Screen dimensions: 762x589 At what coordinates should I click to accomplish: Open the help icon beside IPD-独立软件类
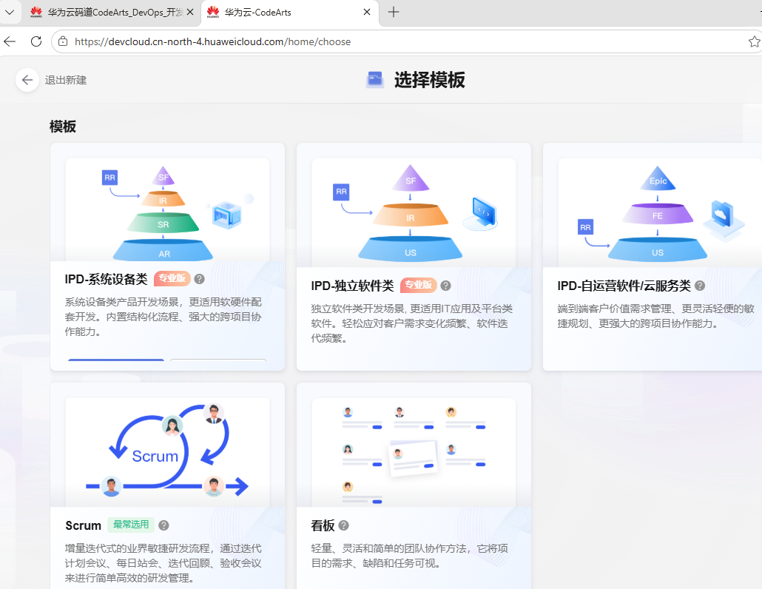click(x=445, y=286)
